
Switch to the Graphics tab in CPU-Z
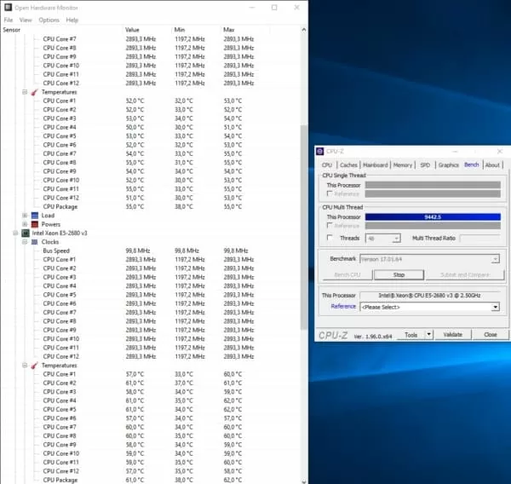[x=449, y=165]
